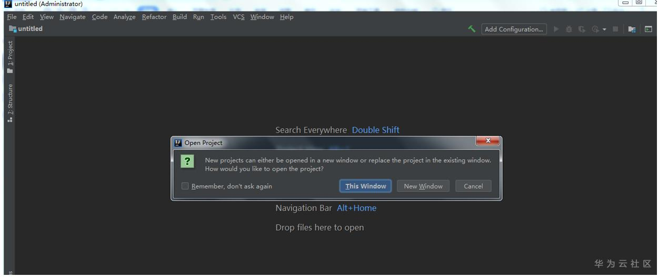Open the Run menu
658x277 pixels.
[x=198, y=17]
